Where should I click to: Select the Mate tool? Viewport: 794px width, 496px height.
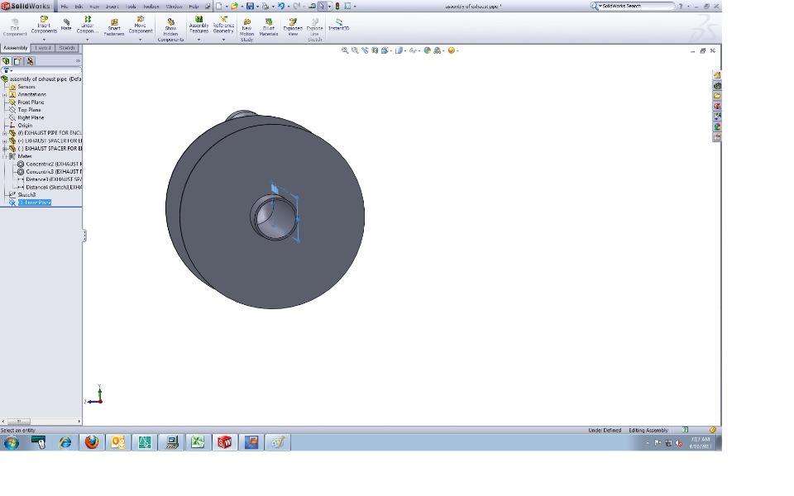click(66, 25)
